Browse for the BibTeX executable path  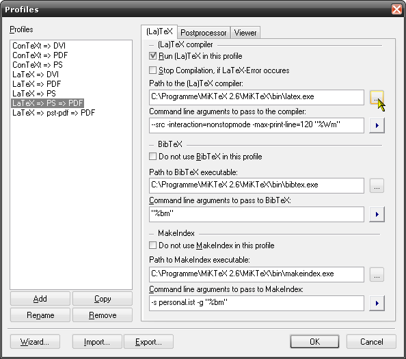[377, 186]
